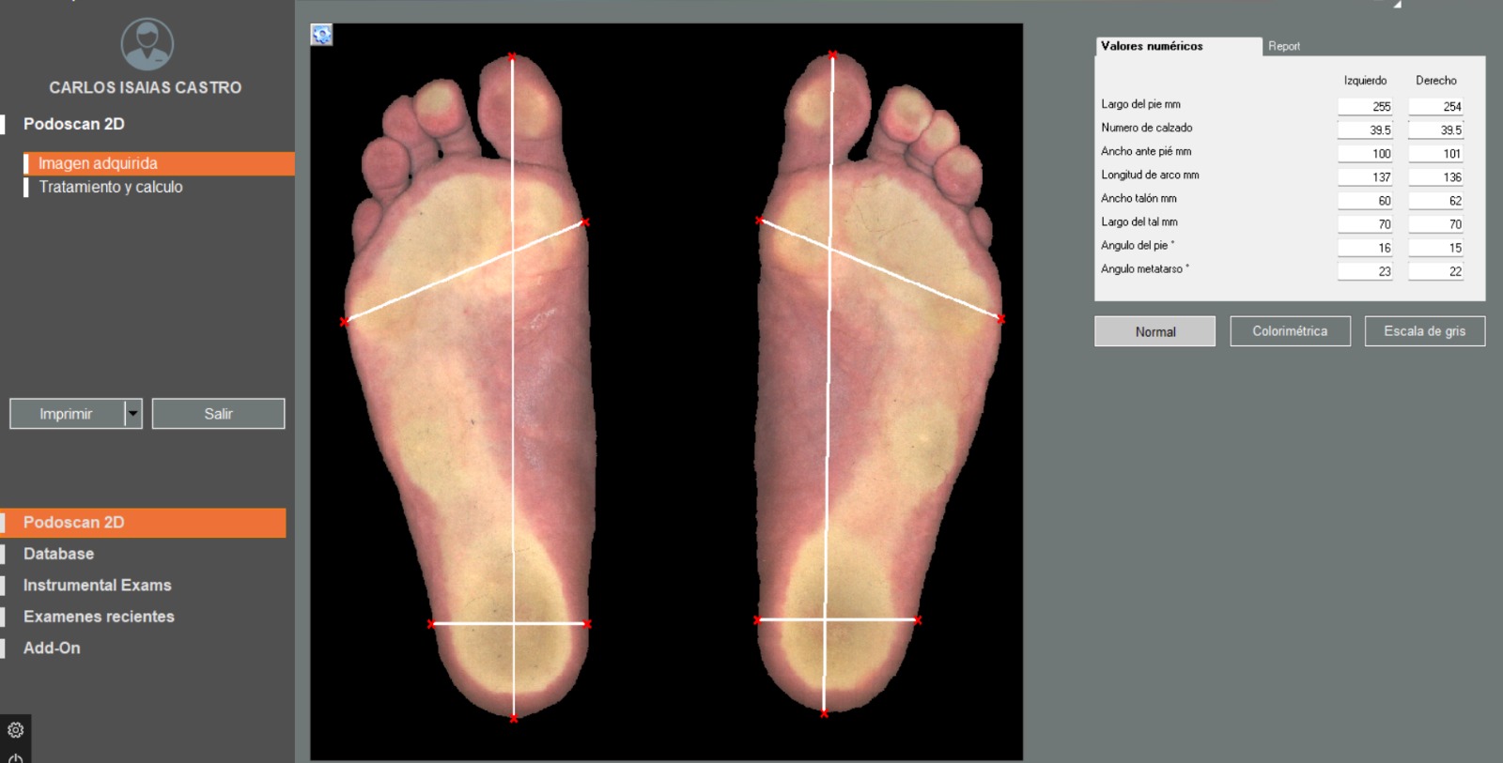Viewport: 1503px width, 763px height.
Task: Open the Report tab
Action: (x=1284, y=46)
